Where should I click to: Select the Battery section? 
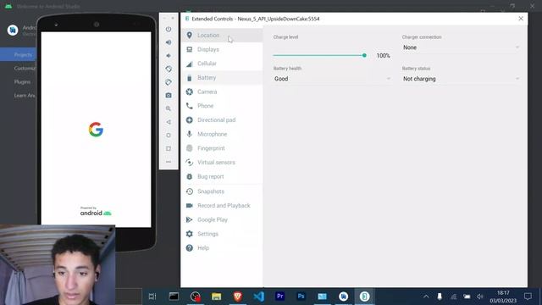(222, 78)
